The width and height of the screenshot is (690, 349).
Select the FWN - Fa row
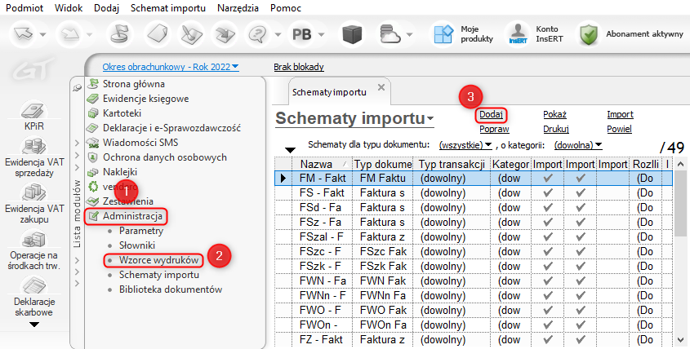click(474, 281)
